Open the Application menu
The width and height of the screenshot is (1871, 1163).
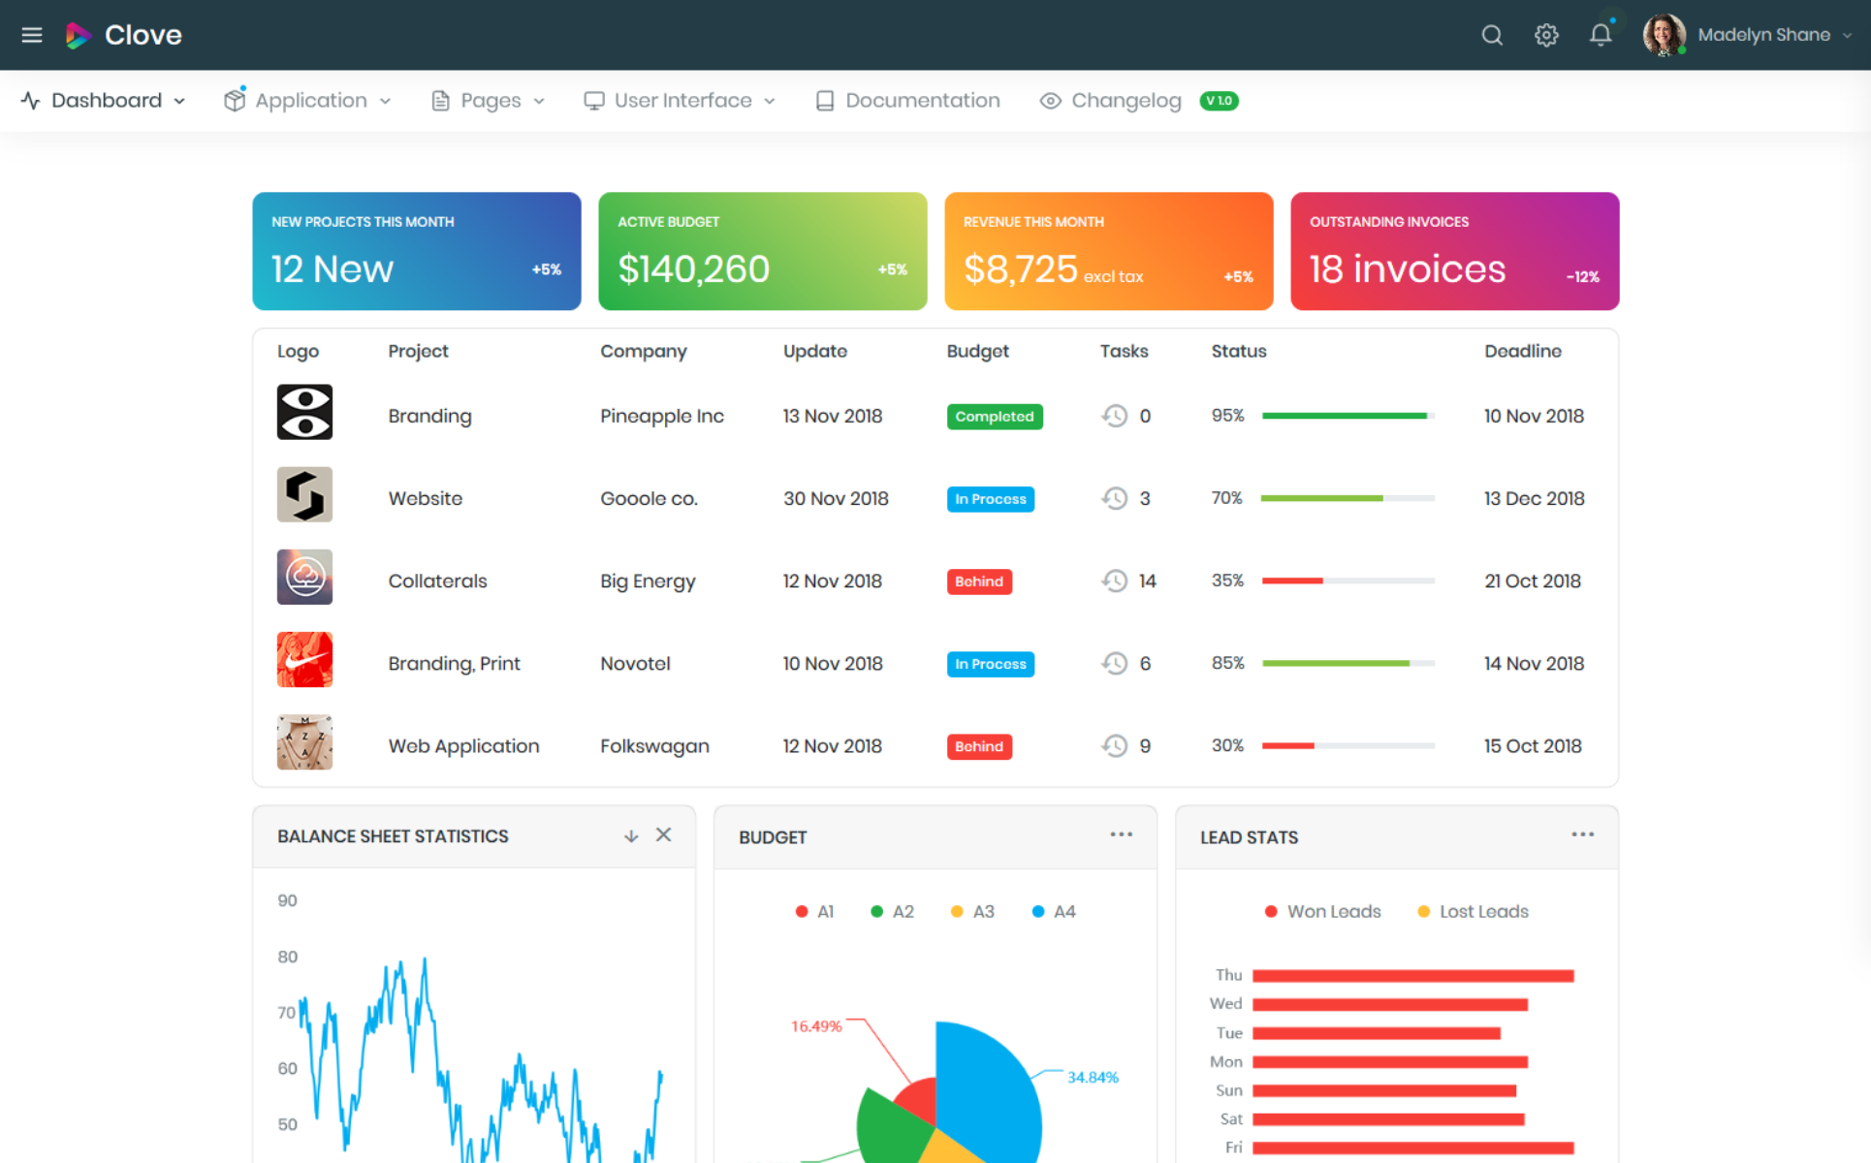pos(307,101)
